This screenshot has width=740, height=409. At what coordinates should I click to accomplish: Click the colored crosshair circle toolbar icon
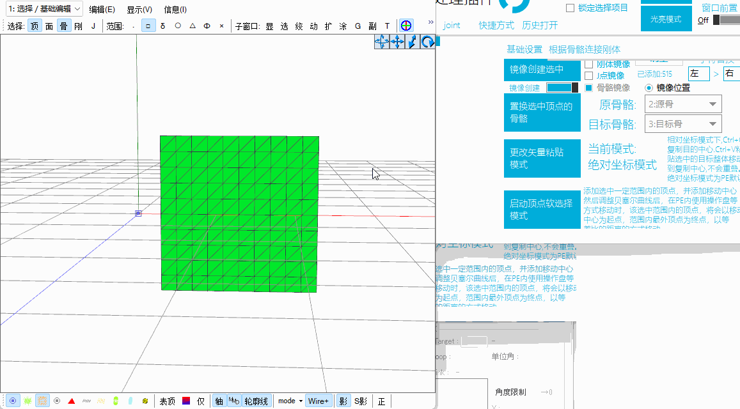point(405,26)
